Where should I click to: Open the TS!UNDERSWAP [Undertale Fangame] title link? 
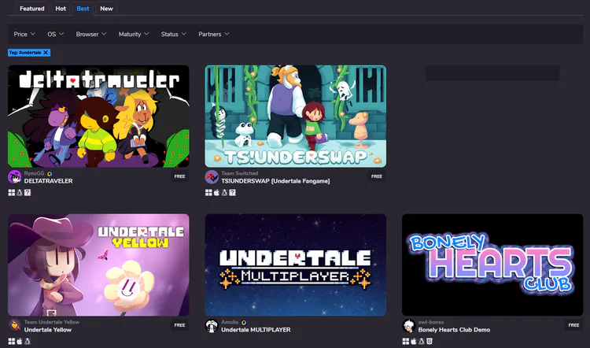point(275,181)
